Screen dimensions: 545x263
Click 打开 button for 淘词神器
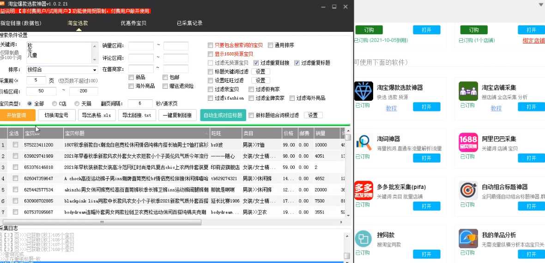point(426,158)
